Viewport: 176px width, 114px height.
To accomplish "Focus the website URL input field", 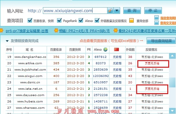I will coord(75,11).
